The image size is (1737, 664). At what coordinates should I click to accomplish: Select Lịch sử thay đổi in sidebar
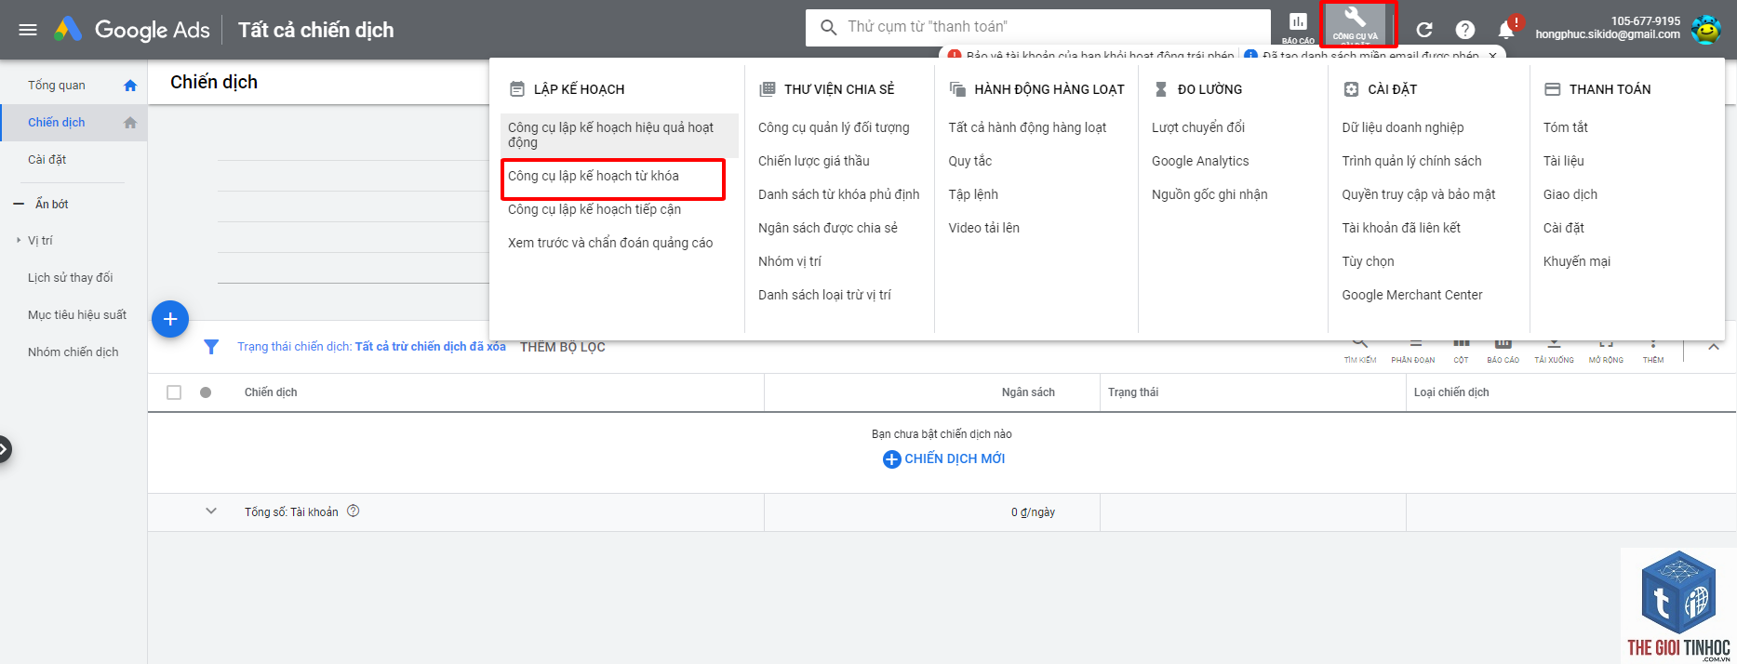[71, 278]
